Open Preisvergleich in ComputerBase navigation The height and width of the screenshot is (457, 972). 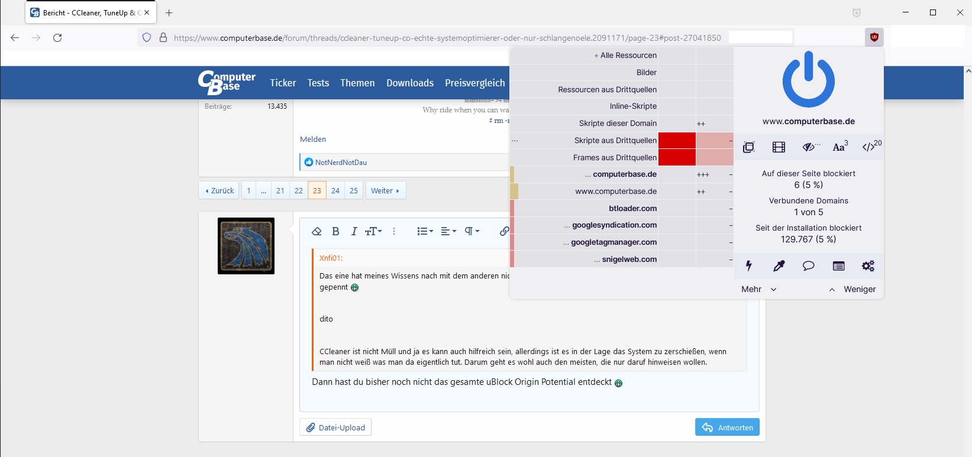click(475, 83)
